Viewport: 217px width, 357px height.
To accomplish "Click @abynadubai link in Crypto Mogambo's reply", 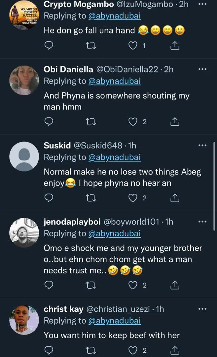I will point(115,16).
